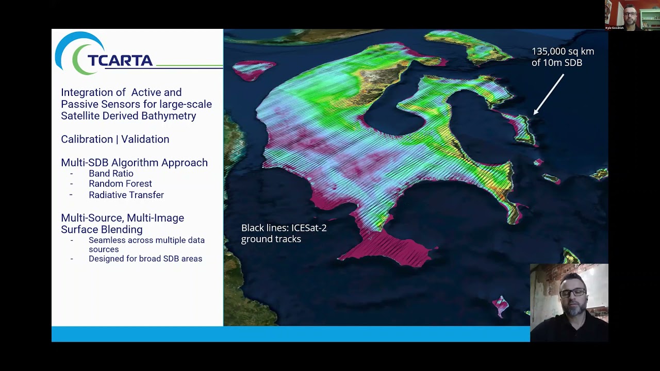Select the 'Multi-SDB Algorithm Approach' heading
The image size is (660, 371).
pyautogui.click(x=134, y=162)
